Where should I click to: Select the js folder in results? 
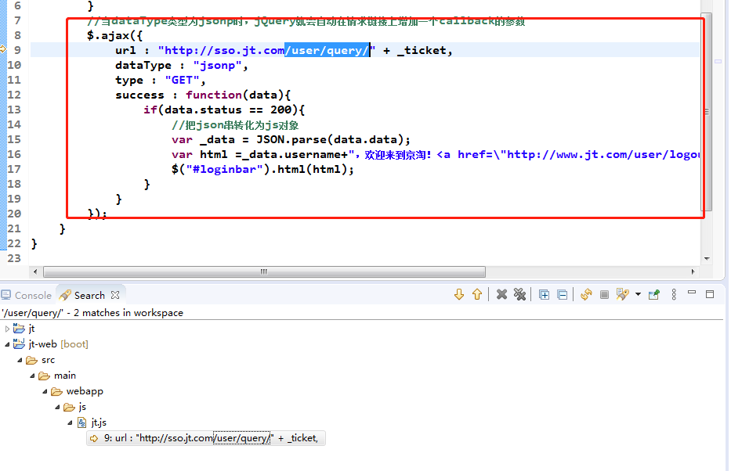tap(82, 408)
